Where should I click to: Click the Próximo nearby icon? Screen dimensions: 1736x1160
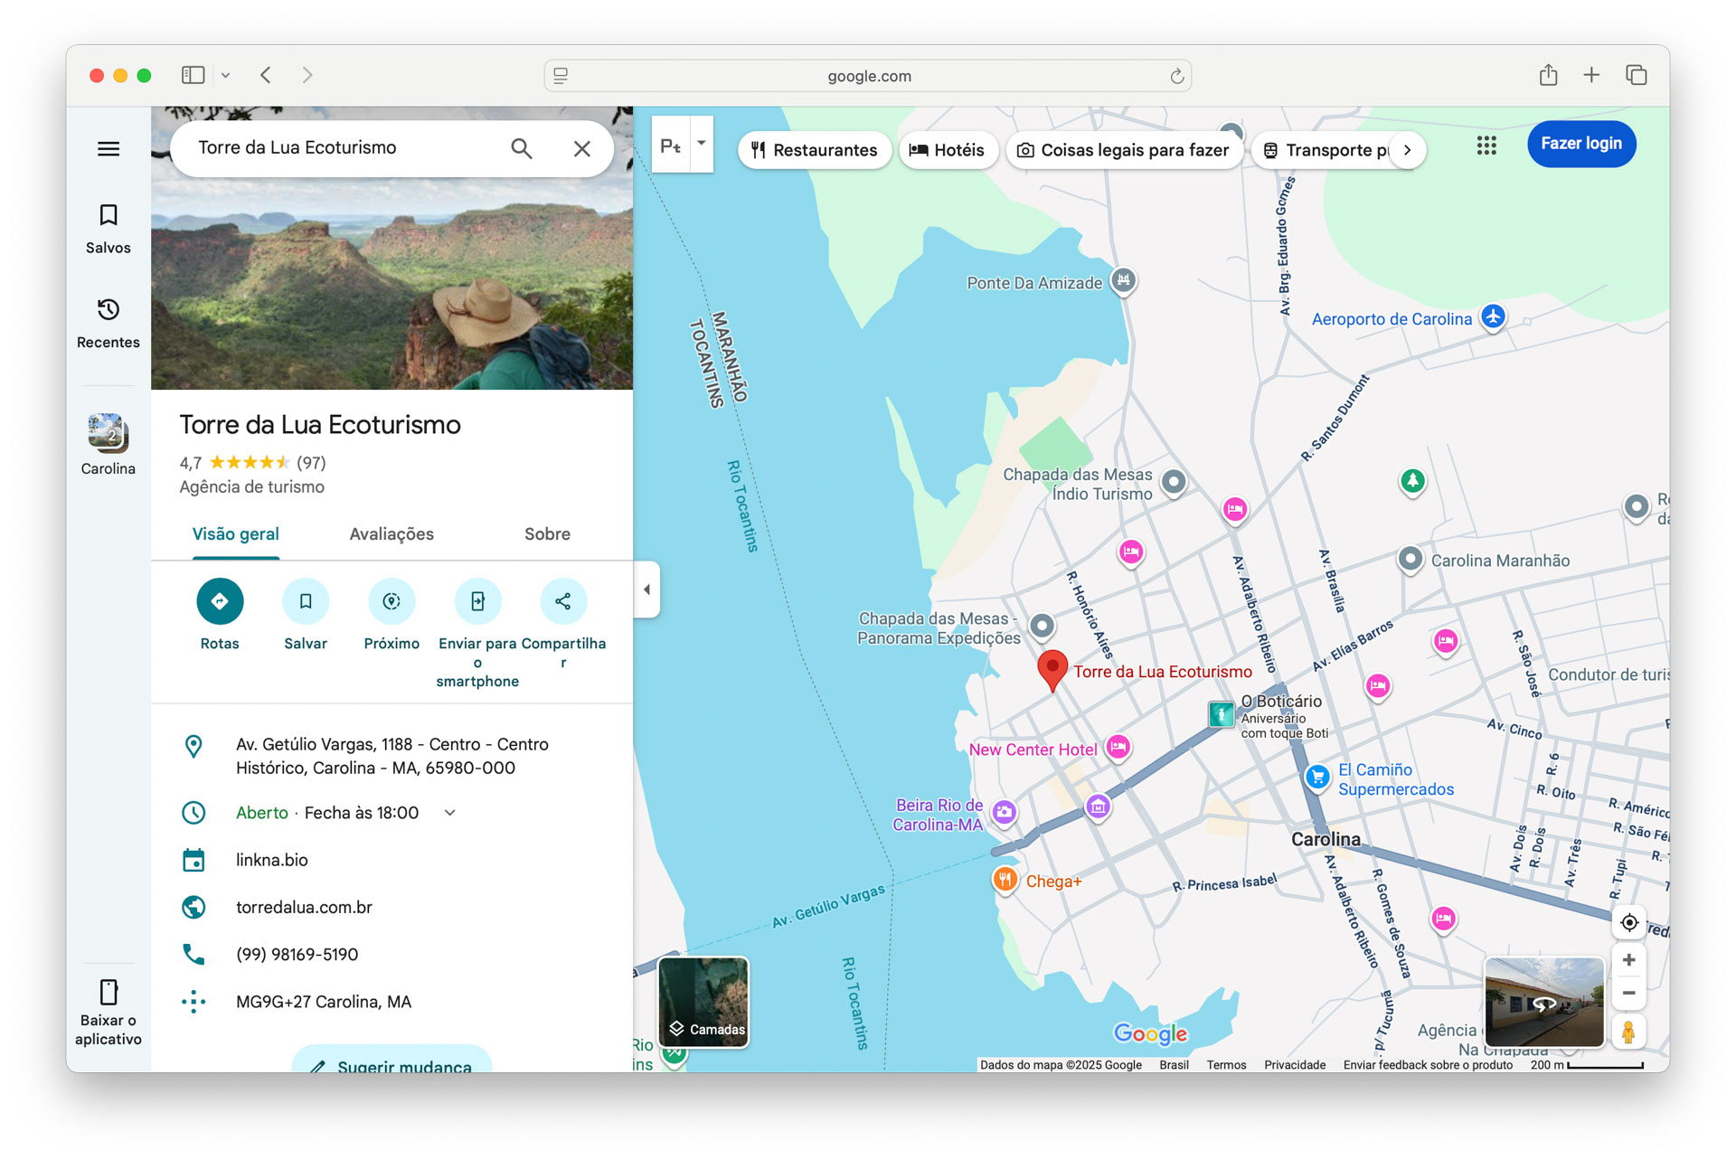pyautogui.click(x=392, y=601)
